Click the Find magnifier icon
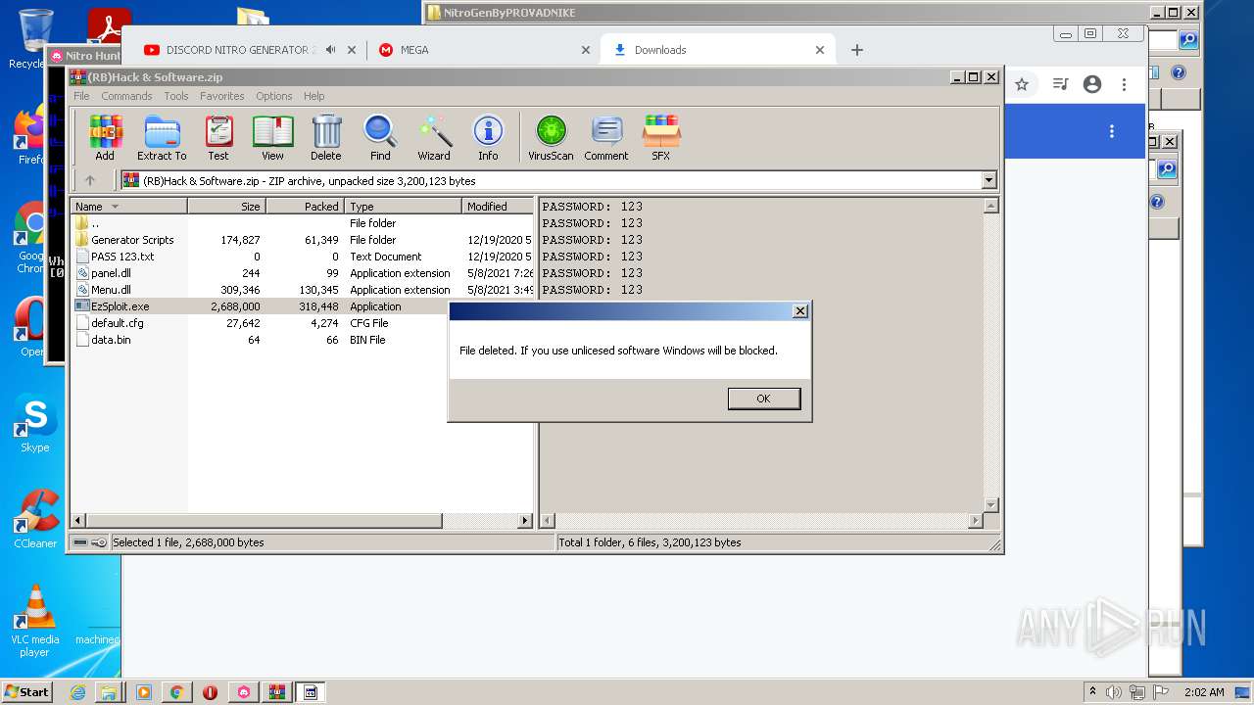Image resolution: width=1254 pixels, height=705 pixels. click(x=380, y=137)
